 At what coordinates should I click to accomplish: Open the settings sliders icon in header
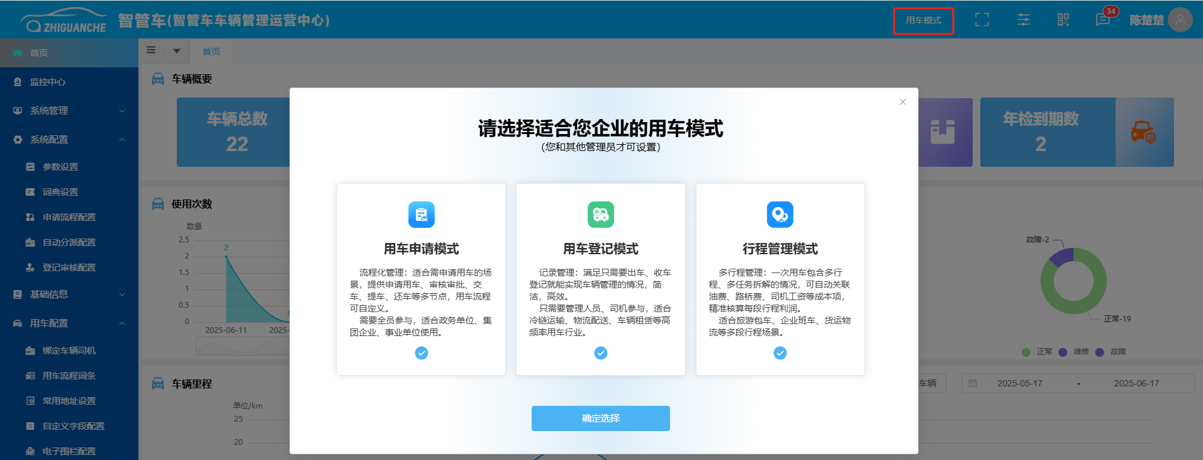tap(1023, 20)
